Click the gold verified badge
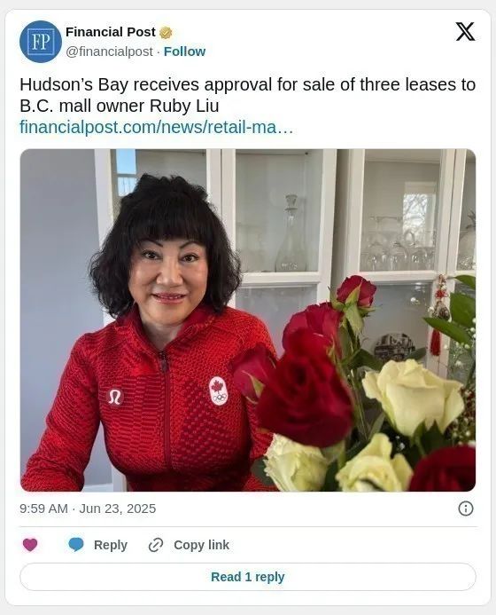This screenshot has height=615, width=496. coord(166,33)
